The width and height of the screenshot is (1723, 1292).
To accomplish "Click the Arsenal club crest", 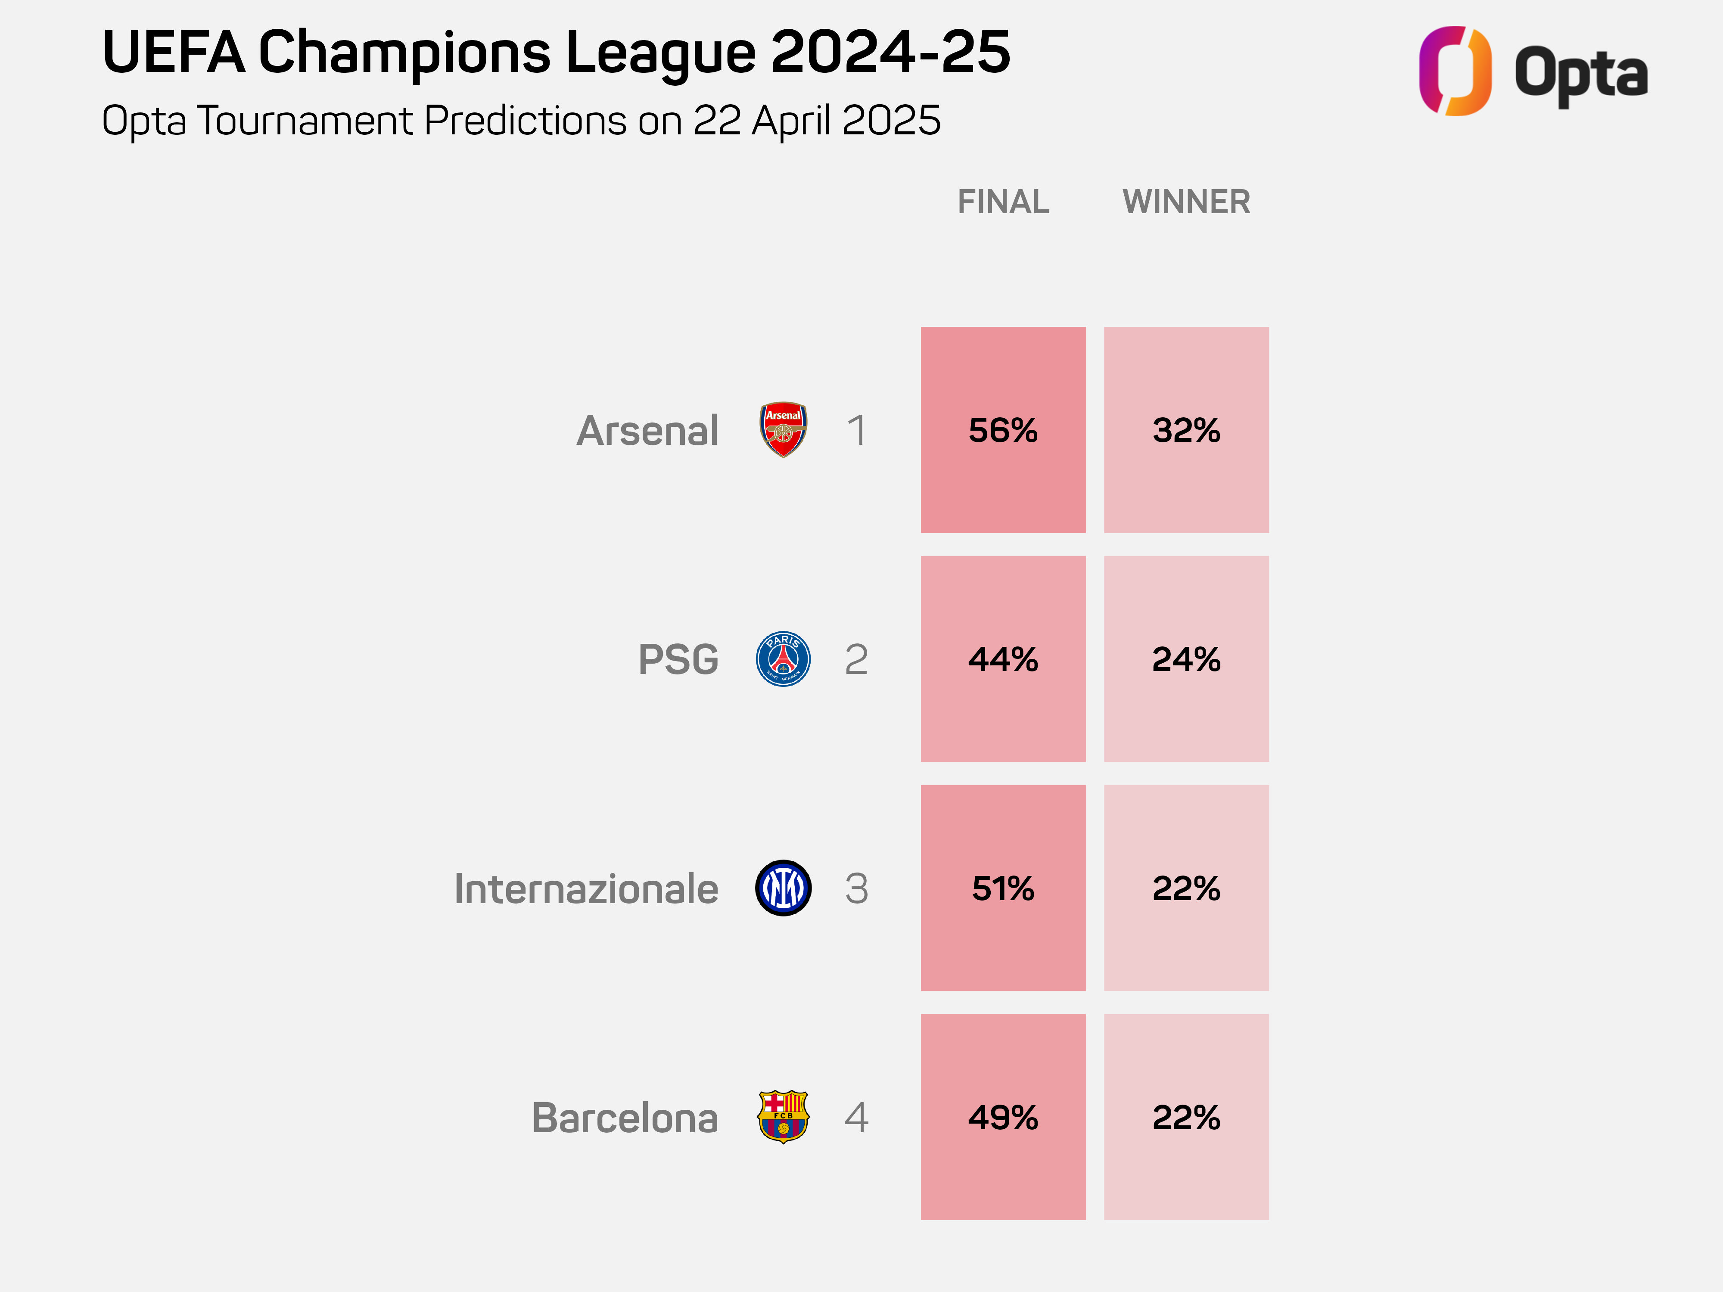I will (x=783, y=429).
